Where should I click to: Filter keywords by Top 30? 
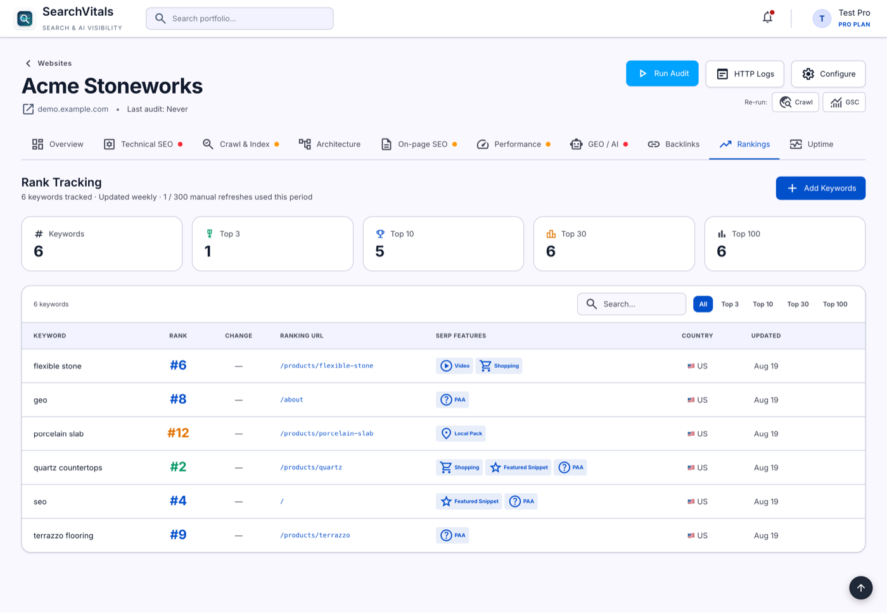(798, 304)
